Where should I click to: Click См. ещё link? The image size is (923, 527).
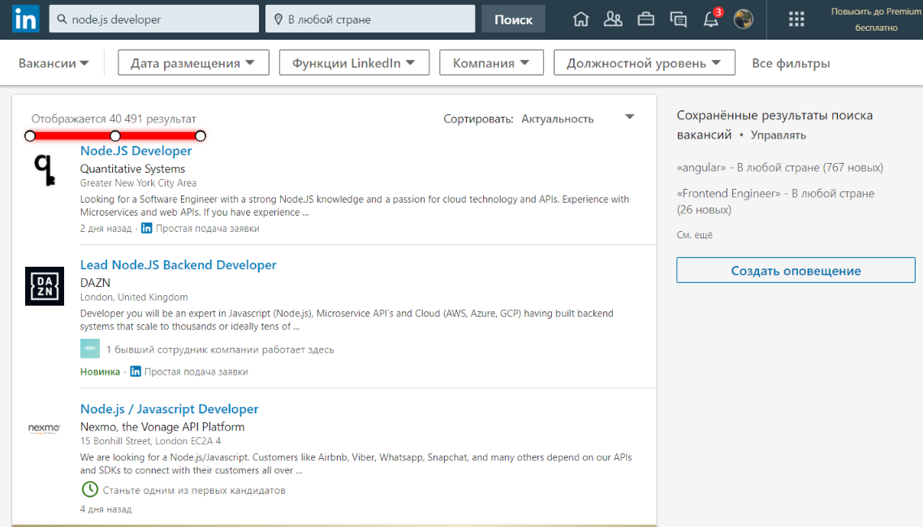click(x=695, y=234)
